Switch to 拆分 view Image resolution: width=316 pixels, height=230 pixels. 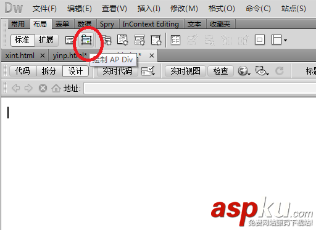coord(49,71)
